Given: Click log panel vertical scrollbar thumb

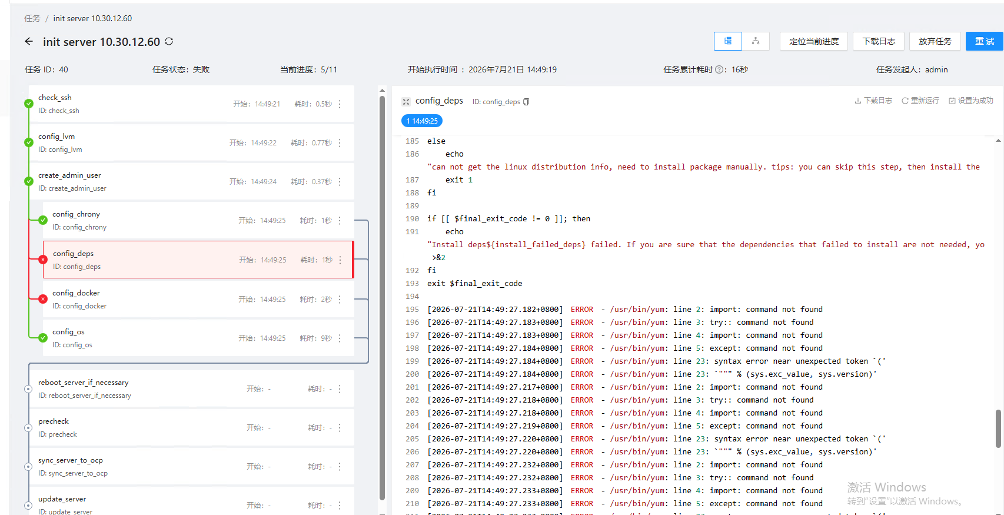Looking at the screenshot, I should tap(998, 429).
